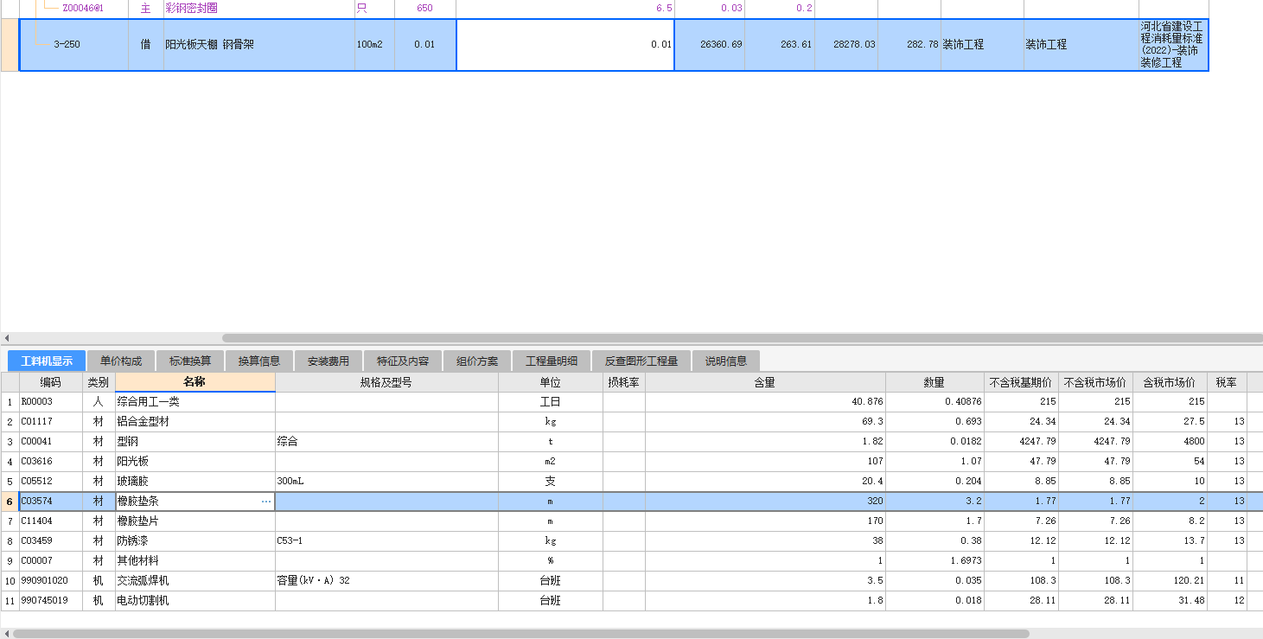Viewport: 1263px width, 639px height.
Task: Select the 电动切割机 machine row
Action: [631, 601]
